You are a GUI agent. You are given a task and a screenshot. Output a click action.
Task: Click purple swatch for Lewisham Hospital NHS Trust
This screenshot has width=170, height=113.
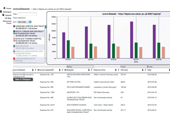point(14,26)
